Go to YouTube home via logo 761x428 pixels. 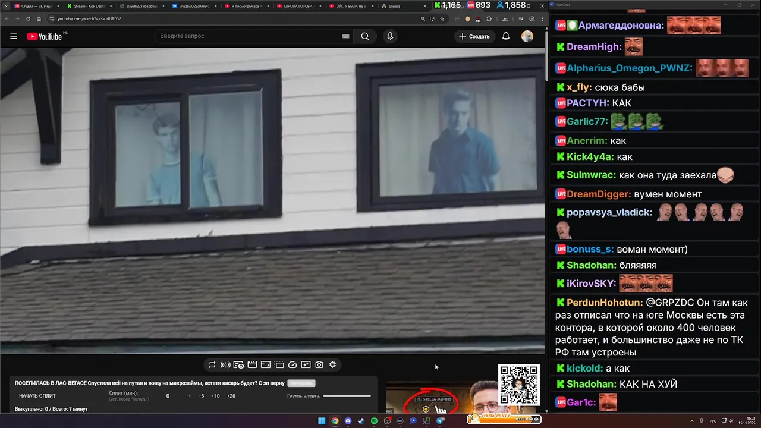(45, 36)
